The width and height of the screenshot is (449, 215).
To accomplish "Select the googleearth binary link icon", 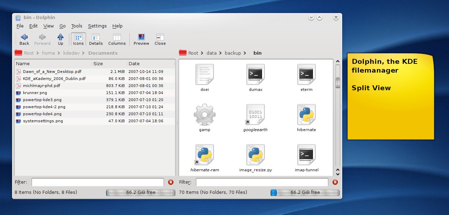I will coord(256,115).
